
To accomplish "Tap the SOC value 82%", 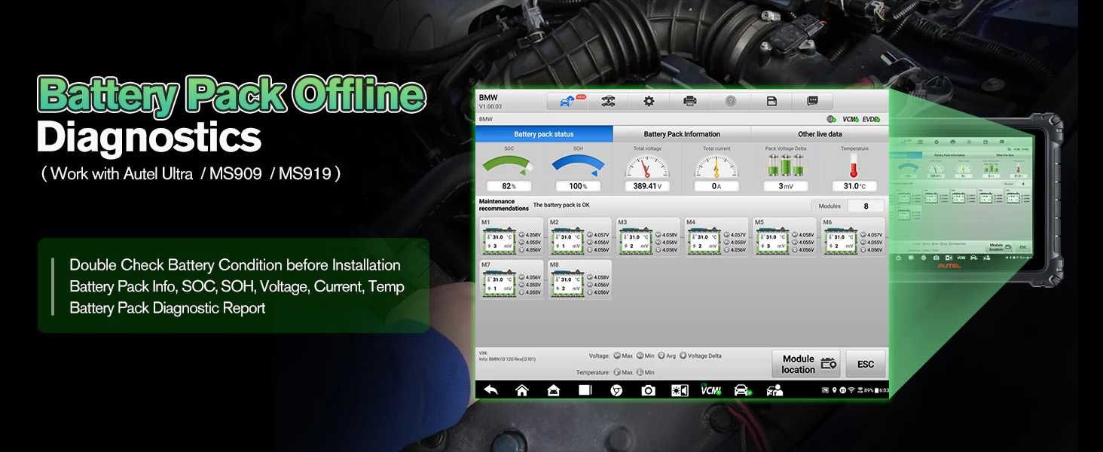I will pos(509,186).
